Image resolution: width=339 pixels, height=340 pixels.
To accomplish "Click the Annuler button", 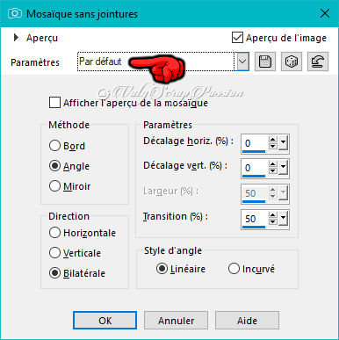I will point(176,321).
